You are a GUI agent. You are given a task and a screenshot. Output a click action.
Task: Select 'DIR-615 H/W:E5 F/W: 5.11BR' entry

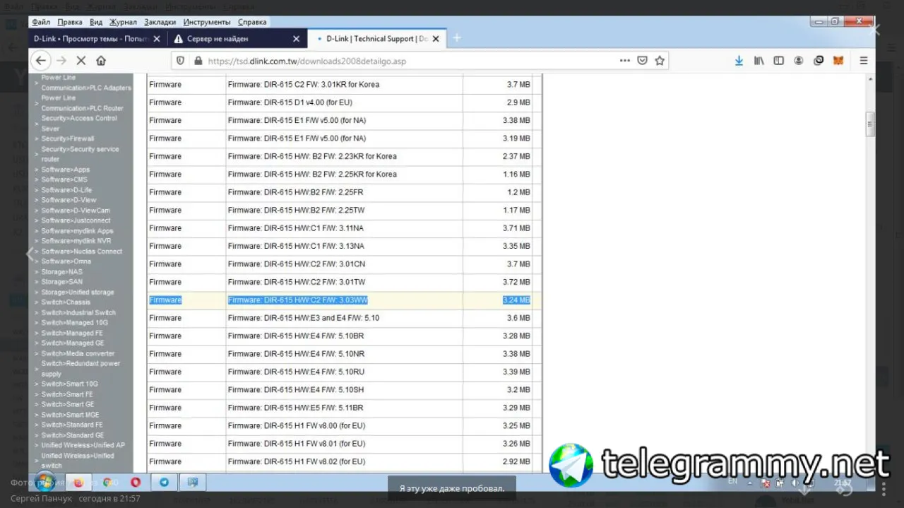[295, 408]
